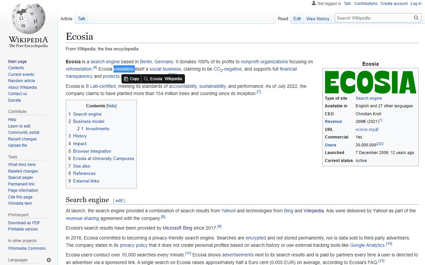Viewport: 425px width, 265px height.
Task: Open the Community portal link
Action: click(x=24, y=132)
